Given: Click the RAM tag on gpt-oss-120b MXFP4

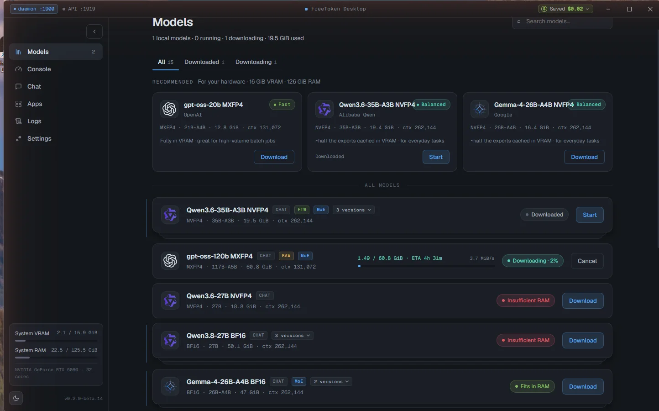Looking at the screenshot, I should [286, 256].
